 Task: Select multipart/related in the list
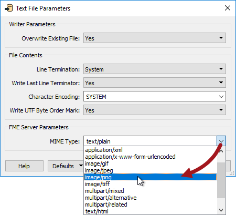coord(150,204)
